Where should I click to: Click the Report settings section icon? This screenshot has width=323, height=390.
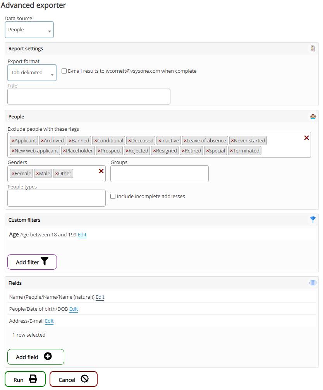[313, 49]
